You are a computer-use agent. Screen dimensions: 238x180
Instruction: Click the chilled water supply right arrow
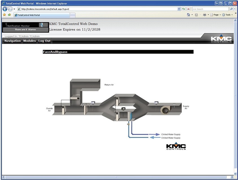[x=154, y=134]
